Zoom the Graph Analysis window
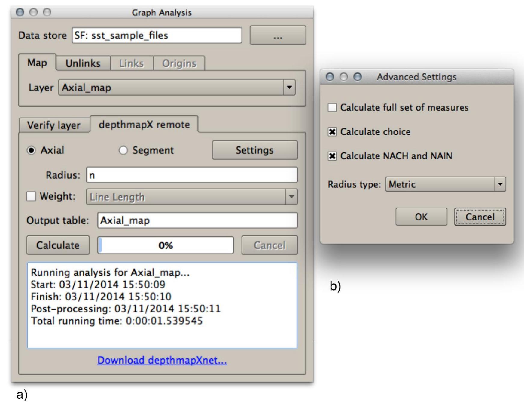The width and height of the screenshot is (524, 403). (x=47, y=12)
